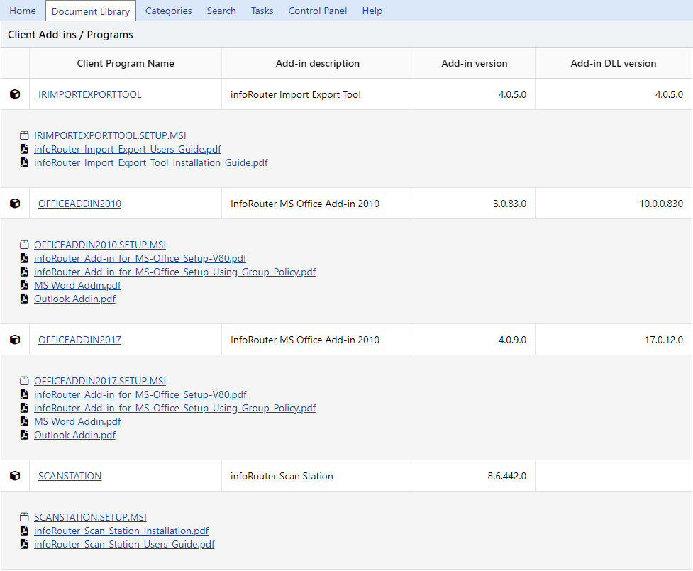
Task: Download OFFICEADDIN2010.SETUP.MSI file
Action: click(x=100, y=245)
